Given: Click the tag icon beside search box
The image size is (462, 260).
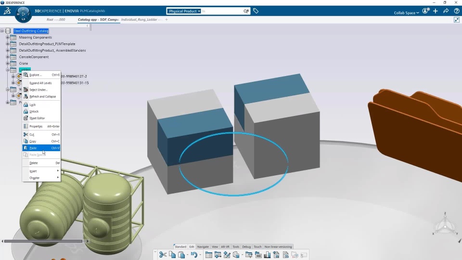Looking at the screenshot, I should (256, 11).
